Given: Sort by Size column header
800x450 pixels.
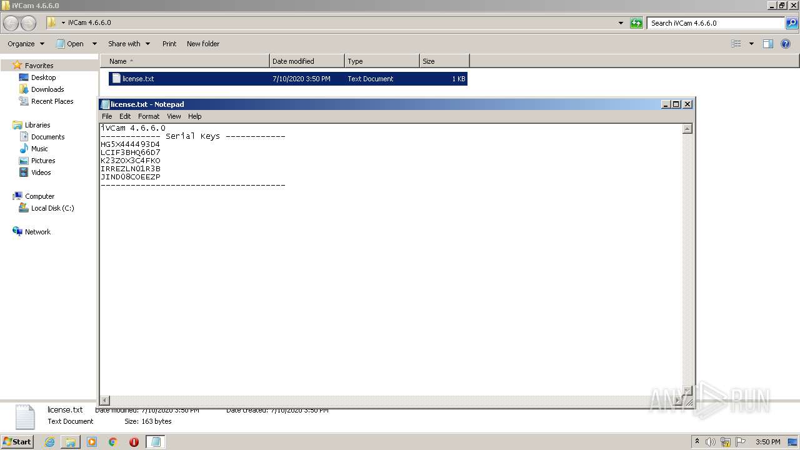Looking at the screenshot, I should pos(444,61).
